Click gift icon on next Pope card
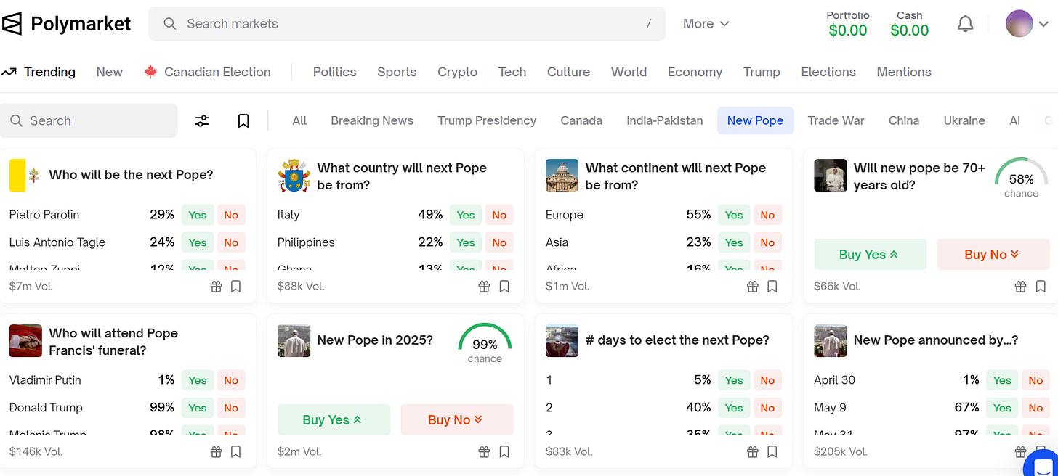 tap(216, 287)
